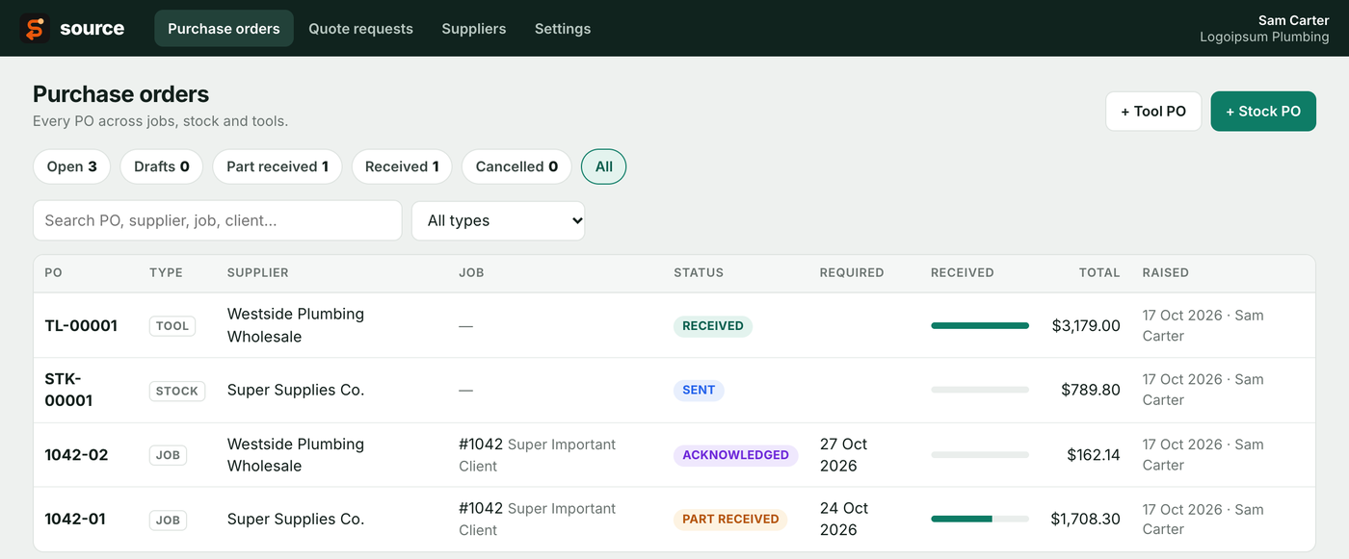Click the Logoipsum Plumbing company name

click(1264, 38)
